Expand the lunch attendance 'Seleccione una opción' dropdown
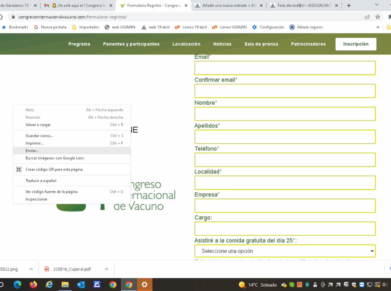391x291 pixels. point(285,251)
